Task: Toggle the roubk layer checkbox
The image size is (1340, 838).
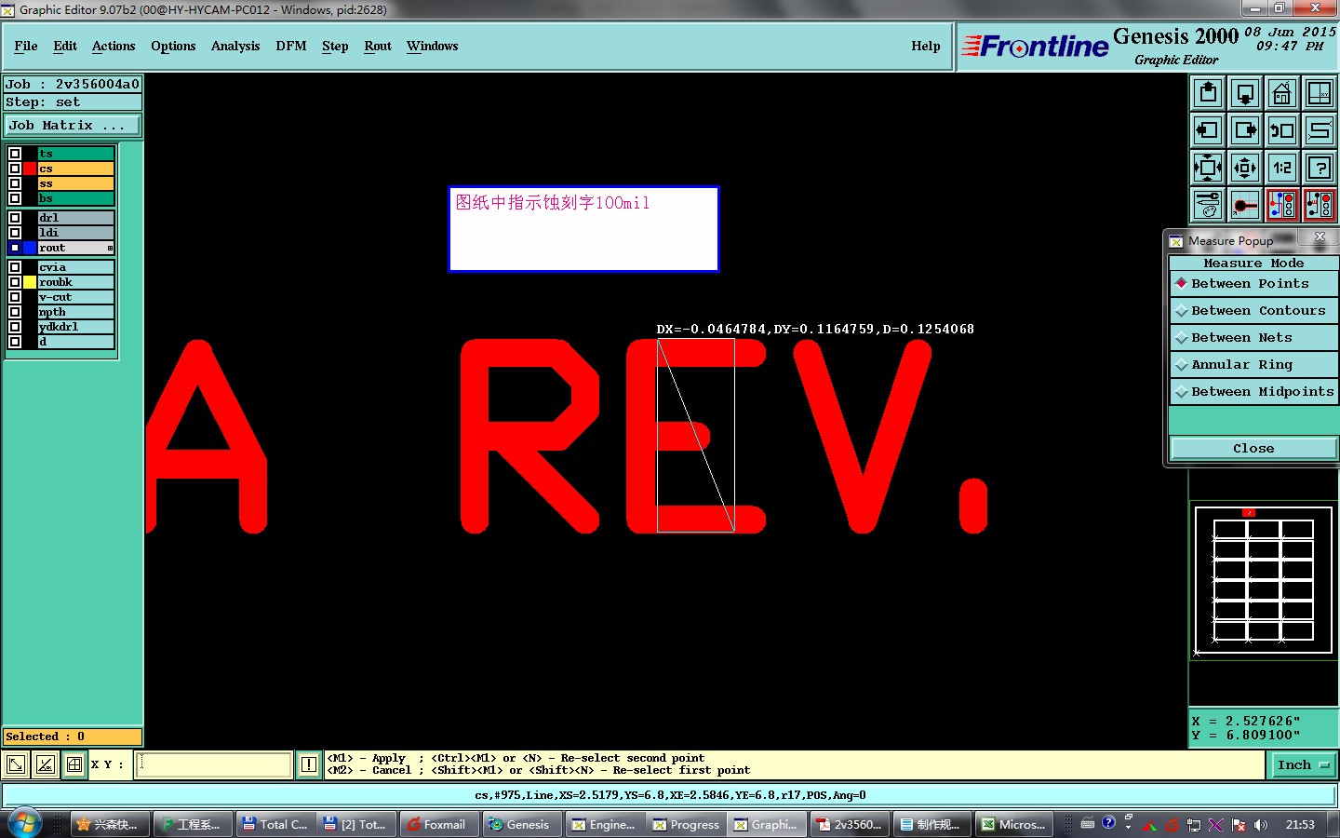Action: [x=15, y=282]
